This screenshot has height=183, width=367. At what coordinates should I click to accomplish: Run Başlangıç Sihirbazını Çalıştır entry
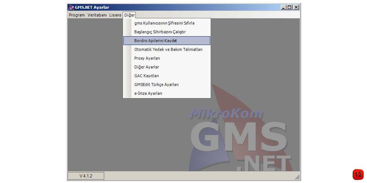click(167, 32)
